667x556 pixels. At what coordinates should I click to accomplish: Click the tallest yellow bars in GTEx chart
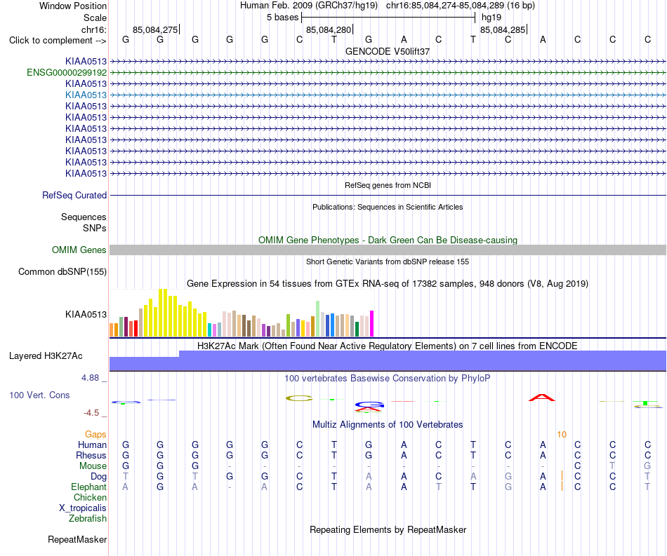pyautogui.click(x=163, y=313)
